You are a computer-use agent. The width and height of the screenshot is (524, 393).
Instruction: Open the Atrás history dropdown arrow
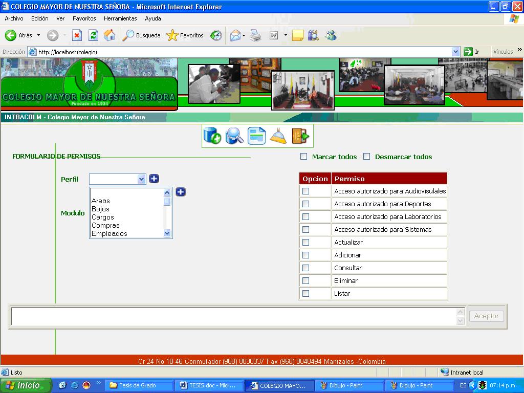(38, 35)
